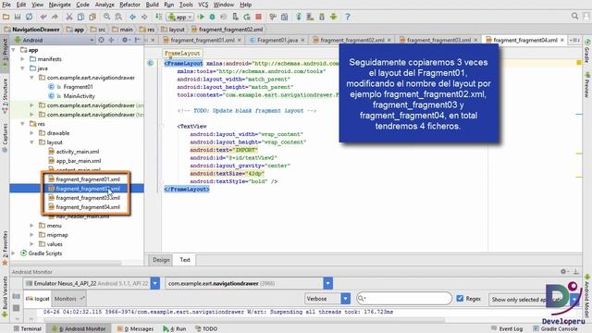Open the Messages tool window
Viewport: 592px width, 333px height.
click(135, 329)
